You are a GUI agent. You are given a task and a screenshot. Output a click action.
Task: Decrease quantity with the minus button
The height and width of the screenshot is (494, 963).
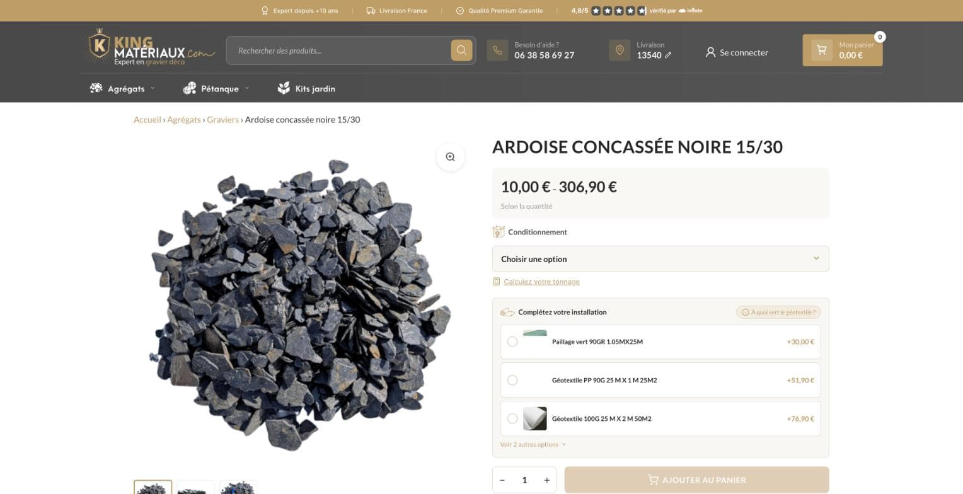pyautogui.click(x=502, y=480)
